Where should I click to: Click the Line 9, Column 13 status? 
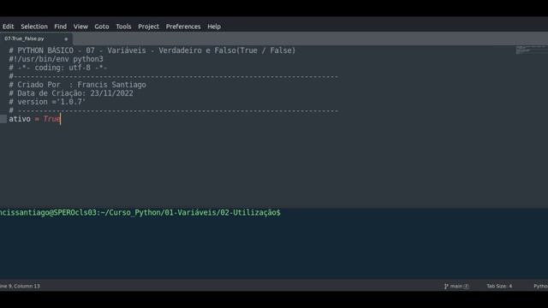click(x=20, y=286)
